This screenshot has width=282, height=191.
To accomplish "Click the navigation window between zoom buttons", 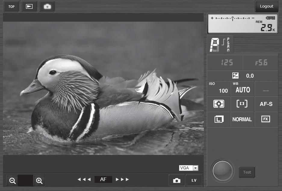I will tap(26, 180).
